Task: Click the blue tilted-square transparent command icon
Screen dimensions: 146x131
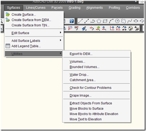Action: click(x=84, y=29)
